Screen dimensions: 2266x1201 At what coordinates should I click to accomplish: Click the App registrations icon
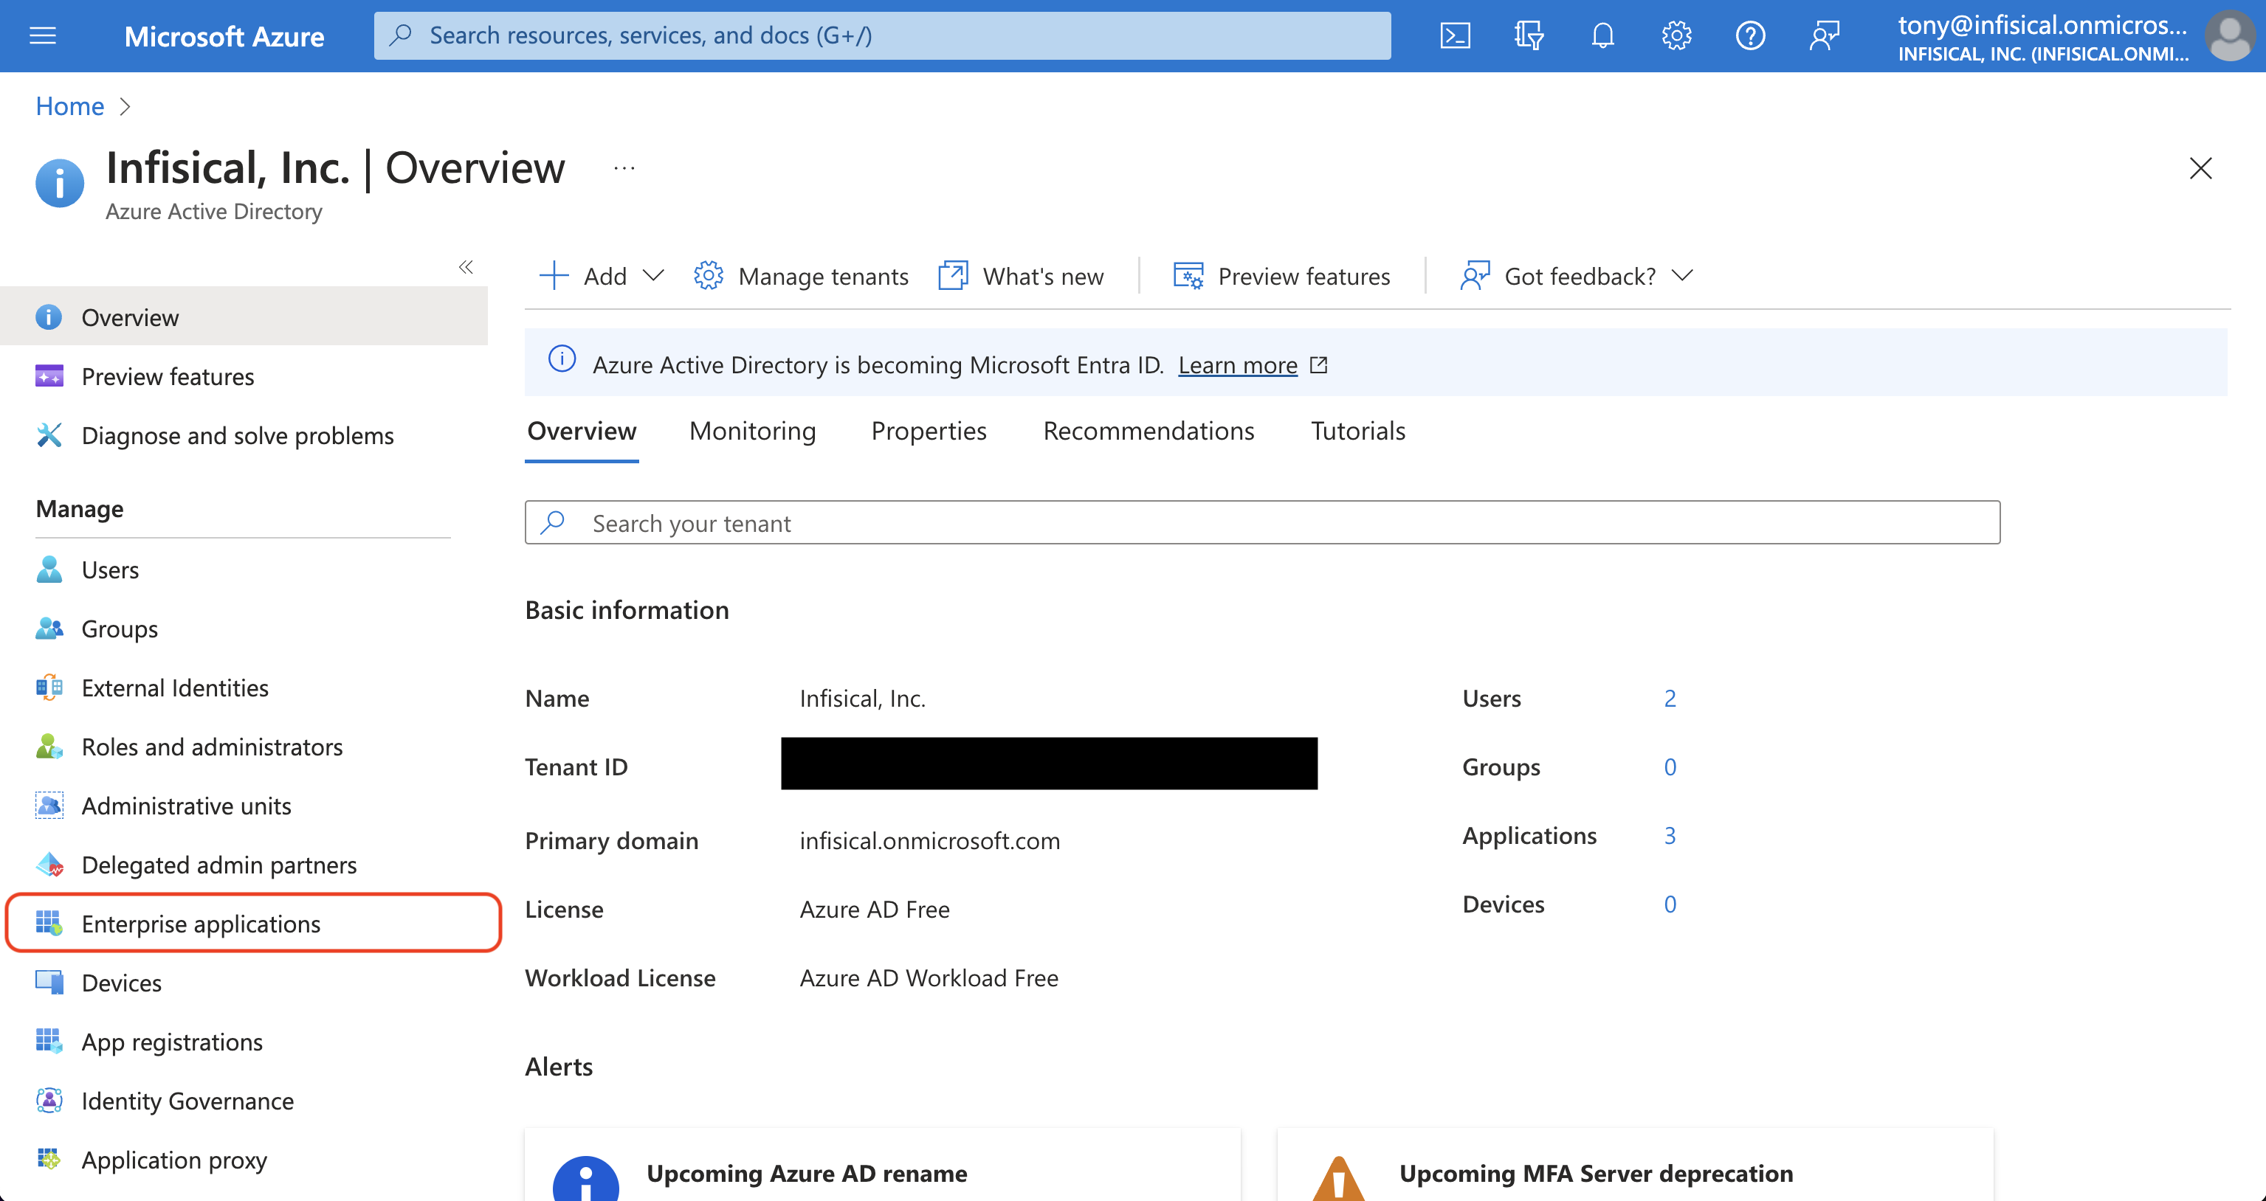point(49,1041)
